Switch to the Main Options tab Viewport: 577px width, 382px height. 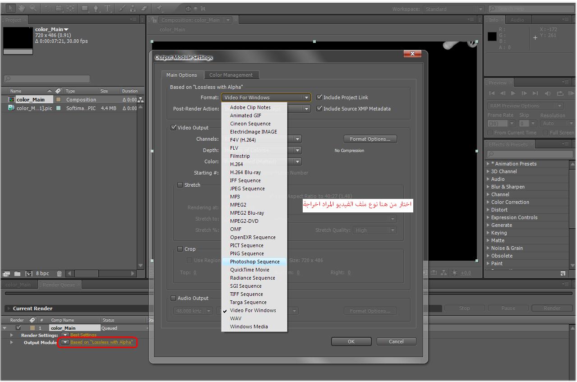tap(182, 75)
